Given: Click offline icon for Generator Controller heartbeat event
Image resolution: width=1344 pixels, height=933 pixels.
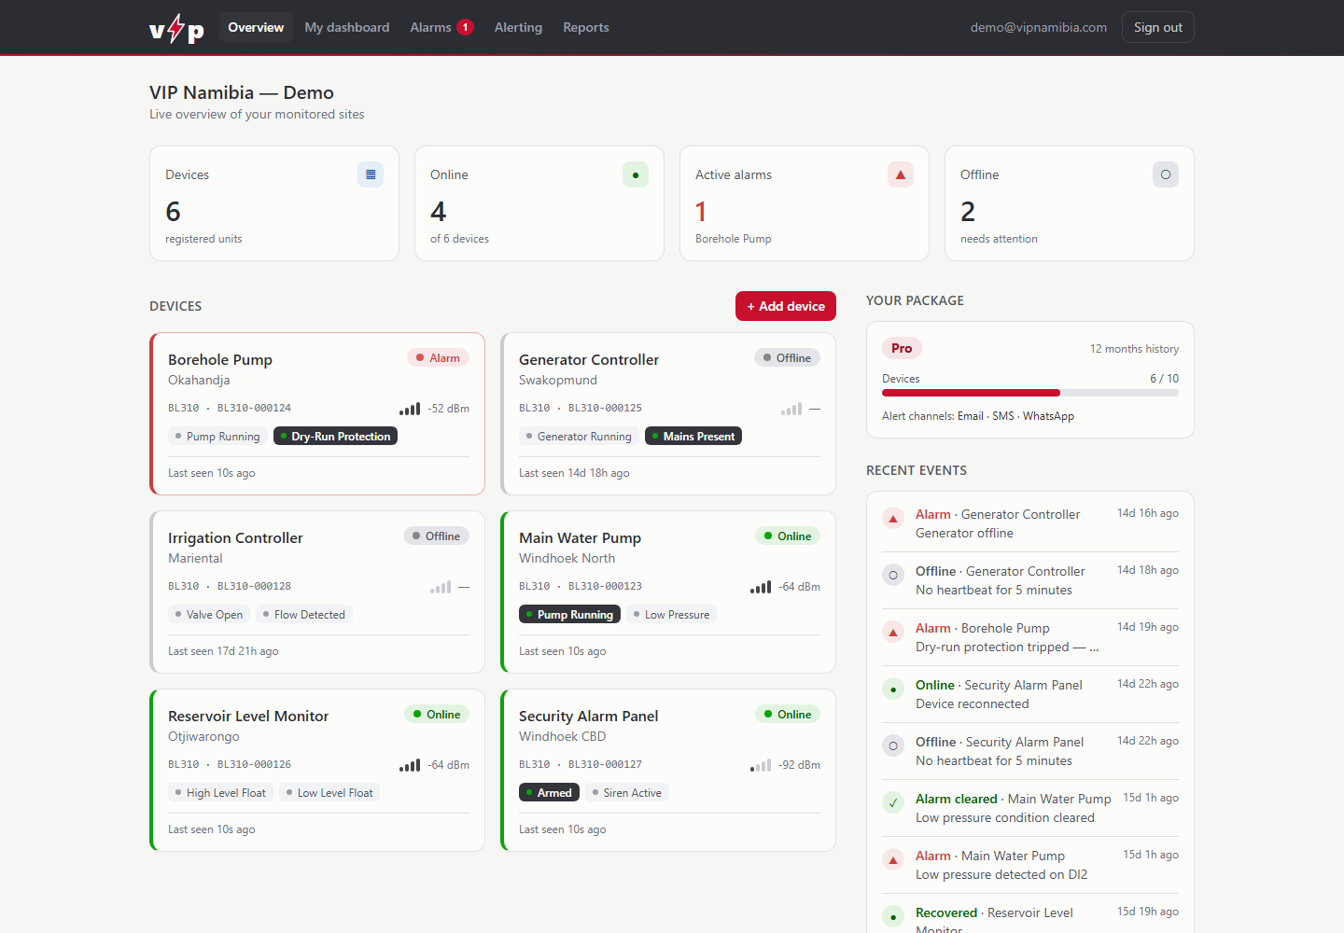Looking at the screenshot, I should (893, 576).
